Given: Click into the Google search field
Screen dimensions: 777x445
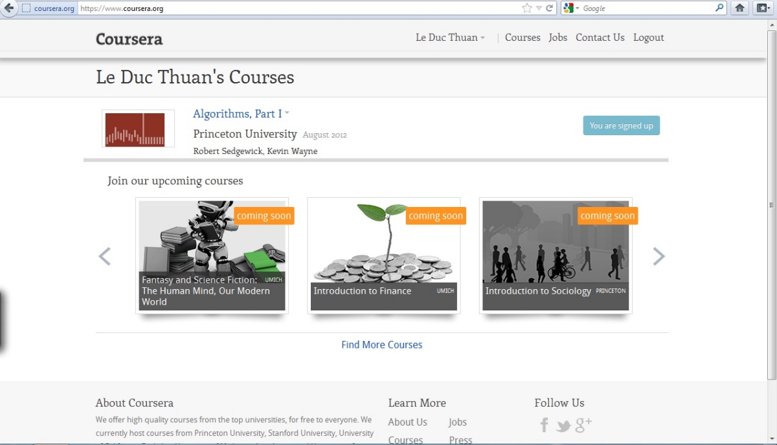Looking at the screenshot, I should click(647, 8).
